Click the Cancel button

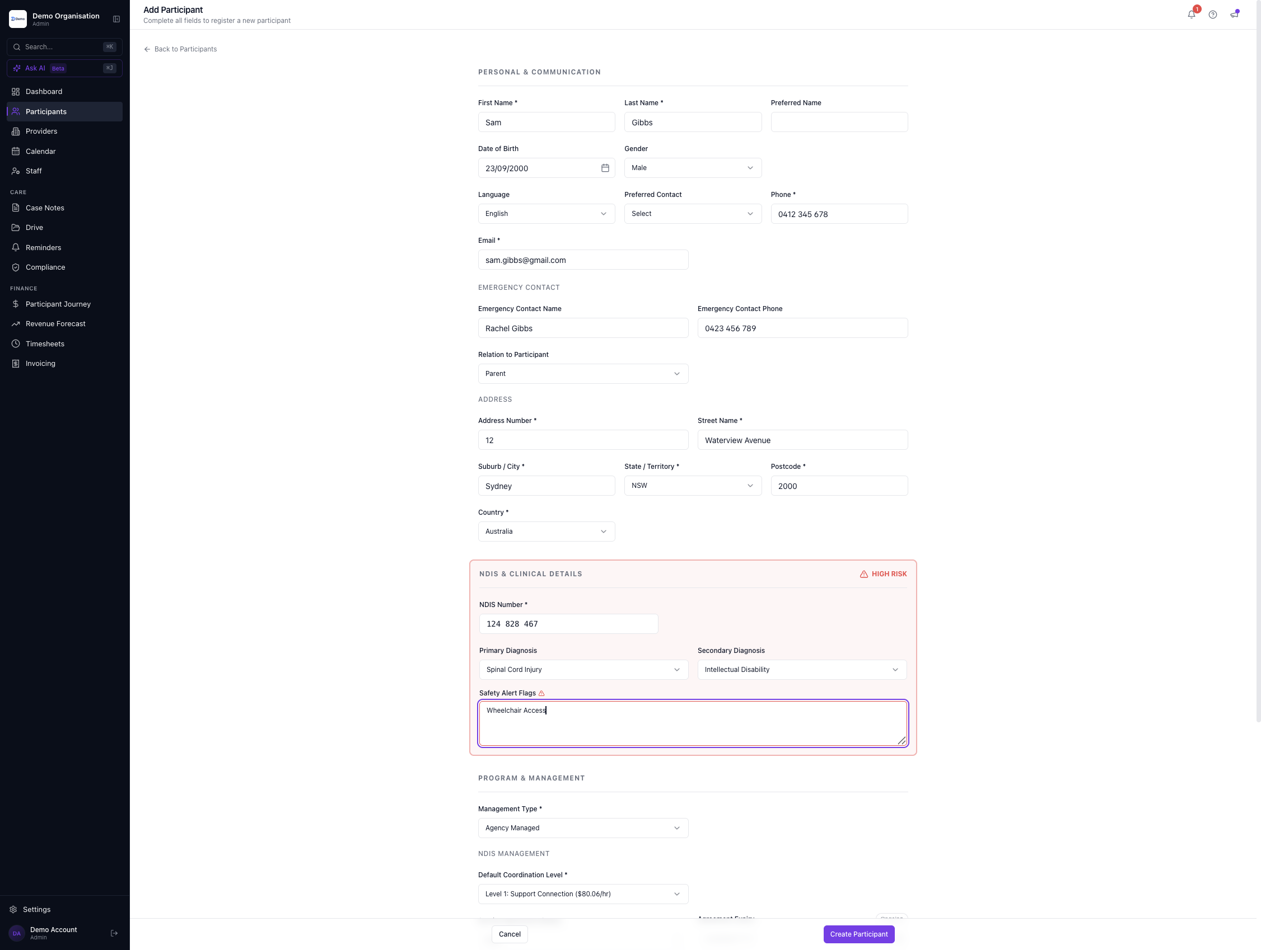pyautogui.click(x=510, y=934)
